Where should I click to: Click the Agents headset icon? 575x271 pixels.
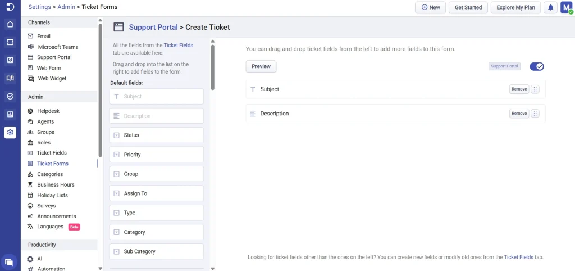[30, 121]
